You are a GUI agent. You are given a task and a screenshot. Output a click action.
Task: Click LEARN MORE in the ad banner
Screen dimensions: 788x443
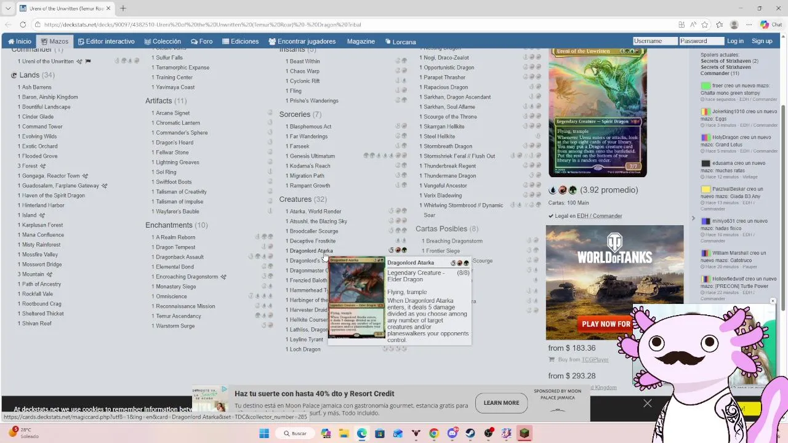click(501, 403)
